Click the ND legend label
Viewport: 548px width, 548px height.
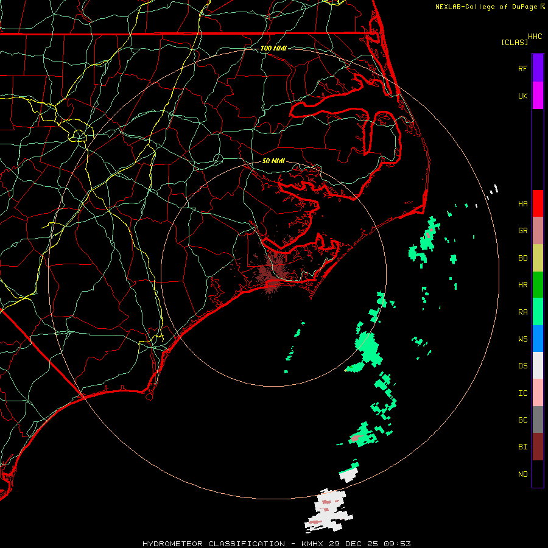pyautogui.click(x=522, y=474)
